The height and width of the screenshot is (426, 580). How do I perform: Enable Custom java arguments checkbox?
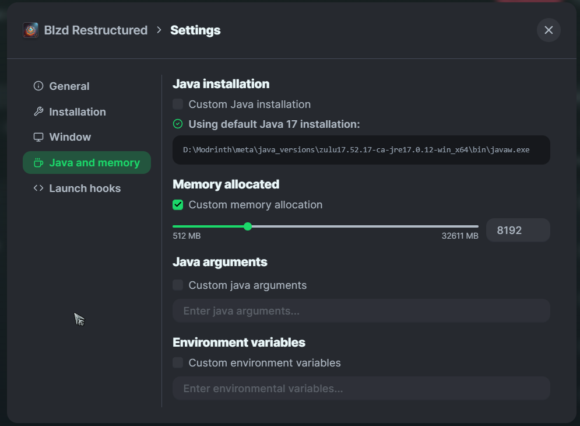[178, 285]
